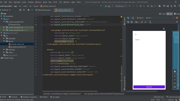Open SDK Manager icon
The image size is (180, 101).
pos(175,6)
